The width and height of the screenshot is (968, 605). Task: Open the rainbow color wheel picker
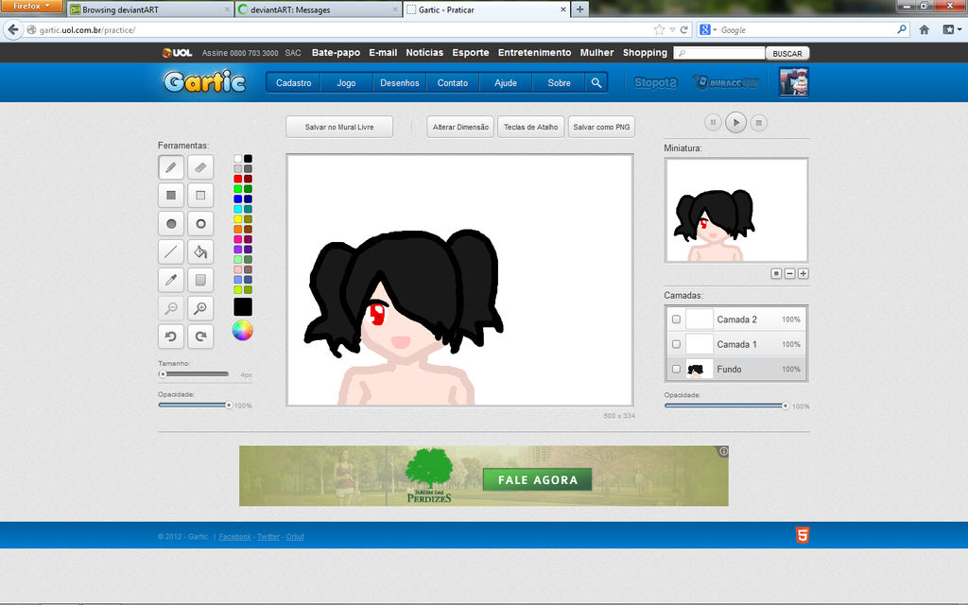pos(243,331)
